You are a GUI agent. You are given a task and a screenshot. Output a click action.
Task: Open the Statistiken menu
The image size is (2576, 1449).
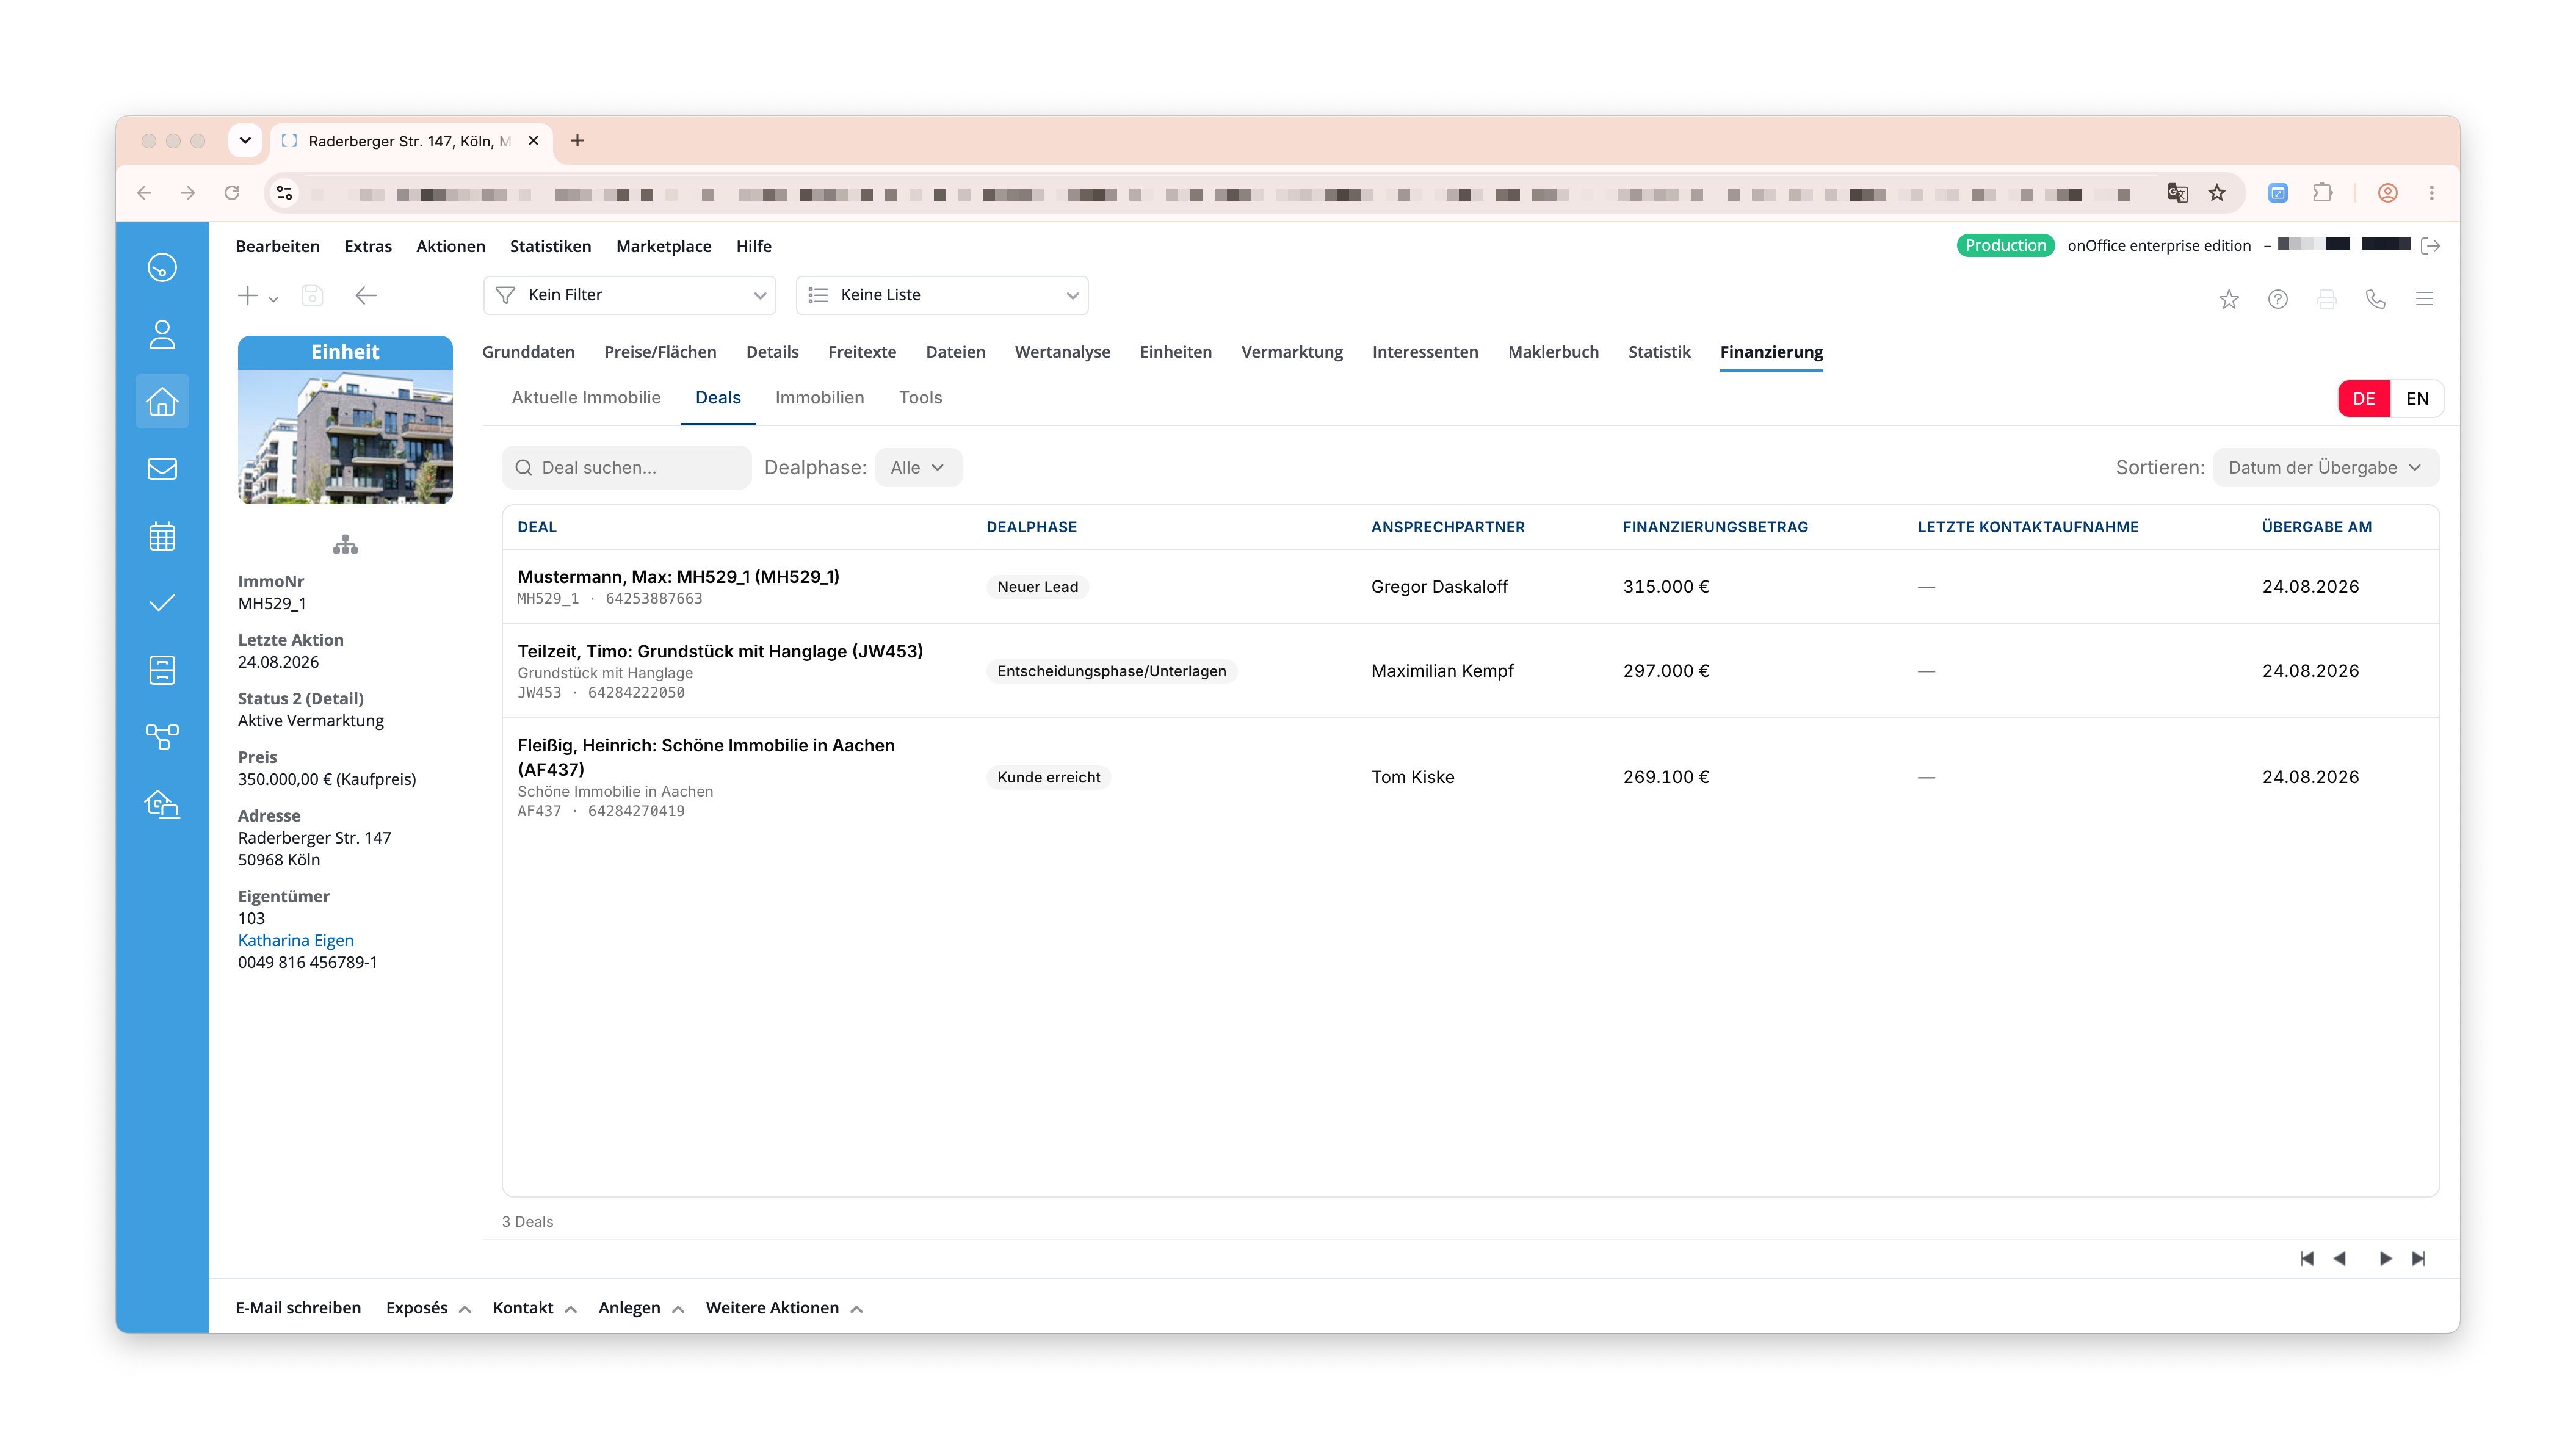point(550,246)
